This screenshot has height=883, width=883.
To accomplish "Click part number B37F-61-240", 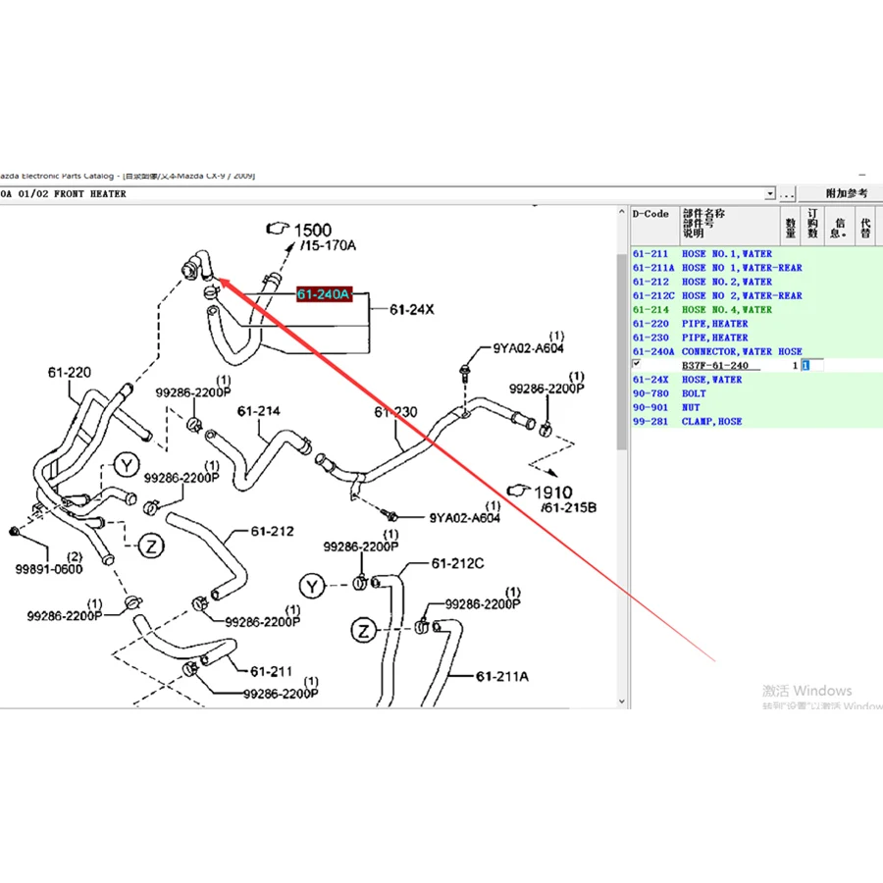I will (714, 366).
